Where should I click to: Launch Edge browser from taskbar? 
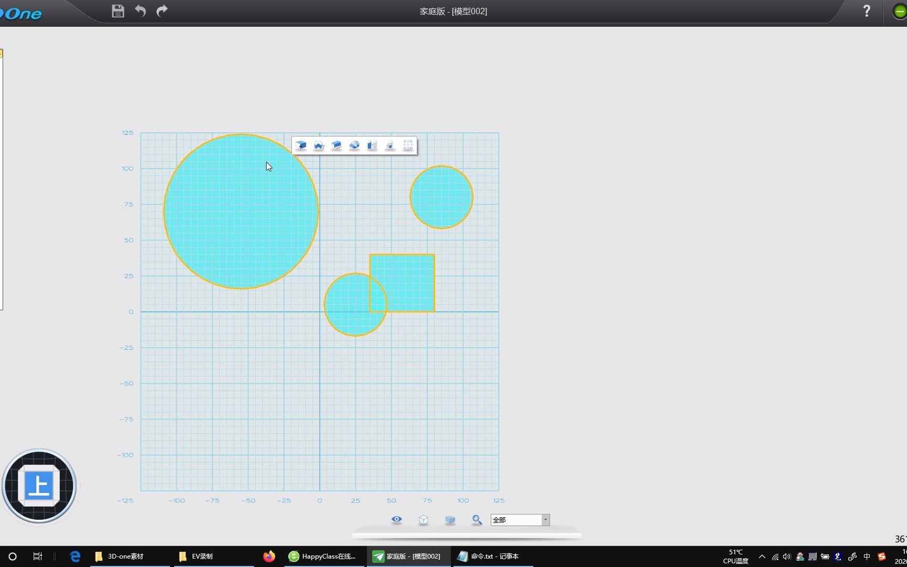75,556
